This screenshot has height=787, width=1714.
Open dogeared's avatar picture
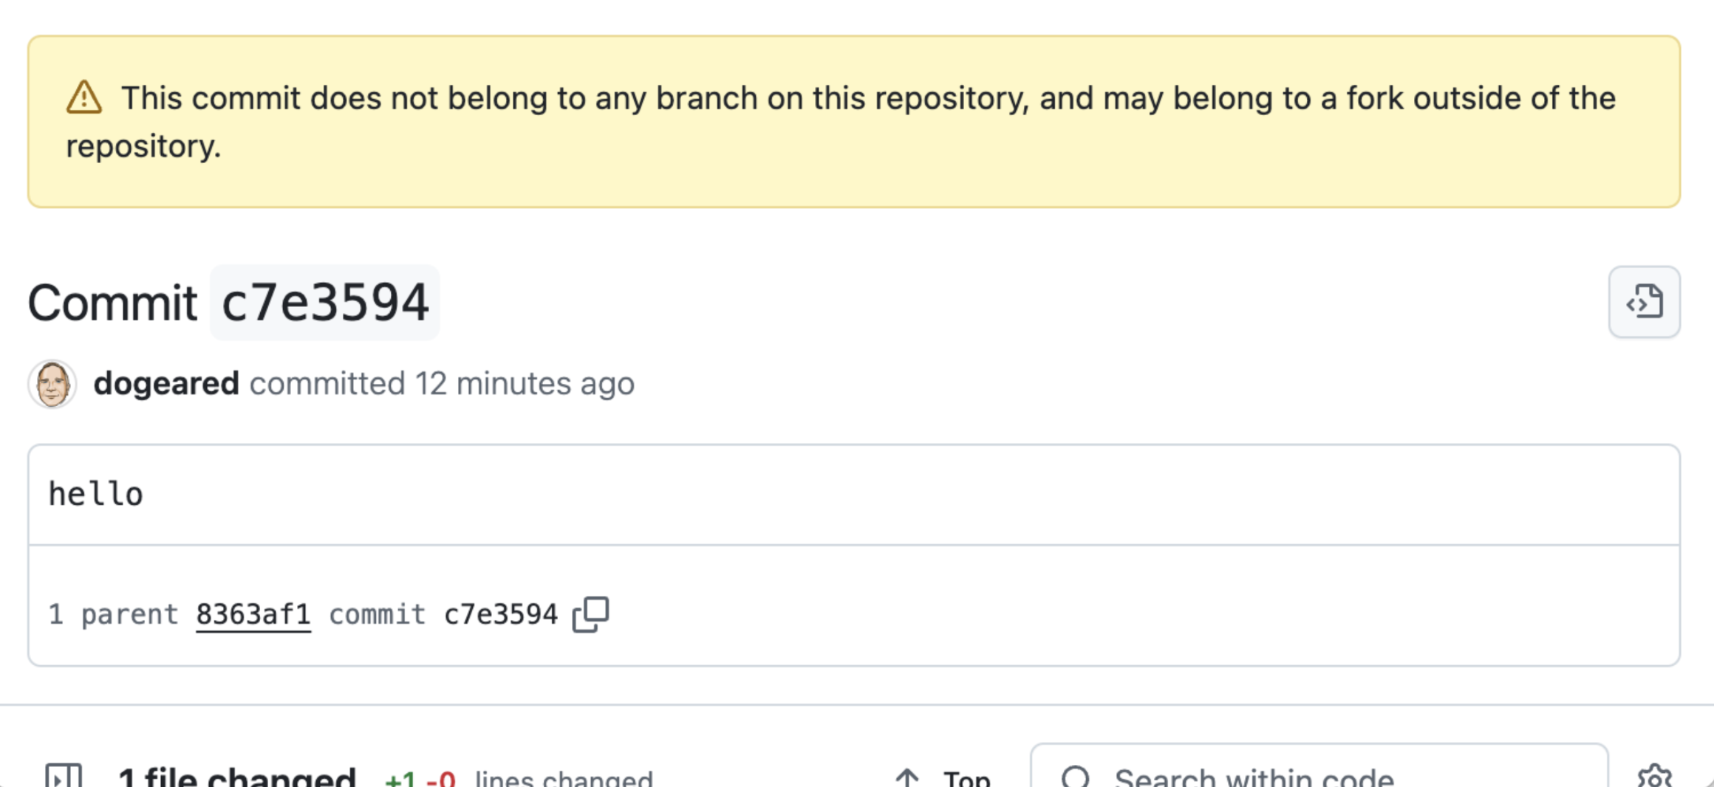[52, 384]
